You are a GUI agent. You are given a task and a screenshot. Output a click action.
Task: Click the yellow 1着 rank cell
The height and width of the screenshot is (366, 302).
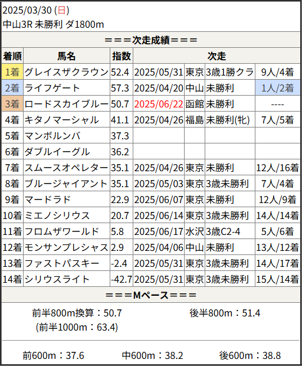point(12,72)
